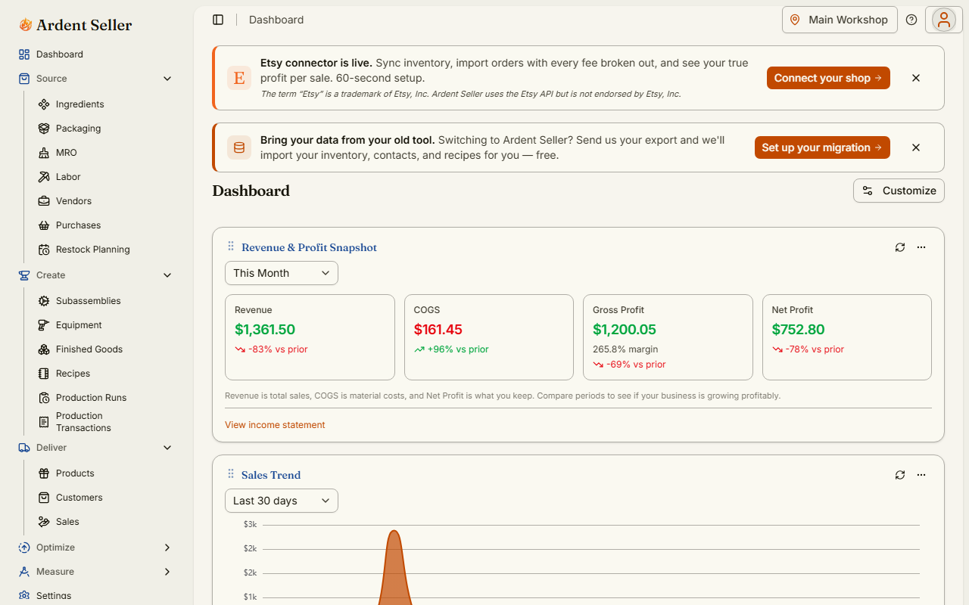The width and height of the screenshot is (969, 605).
Task: Click the Revenue & Profit Snapshot title
Action: coord(309,247)
